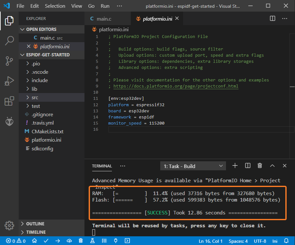Expand the test folder
Screen dimensions: 295x245
52,106
